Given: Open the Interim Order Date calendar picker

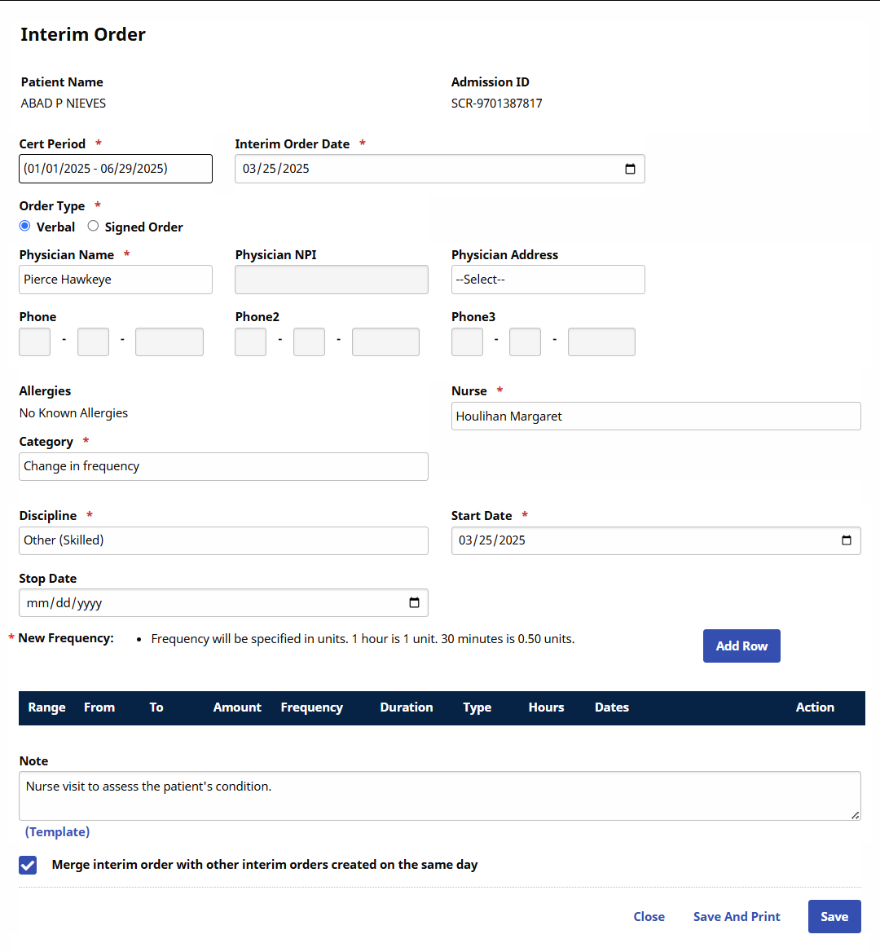Looking at the screenshot, I should click(630, 169).
